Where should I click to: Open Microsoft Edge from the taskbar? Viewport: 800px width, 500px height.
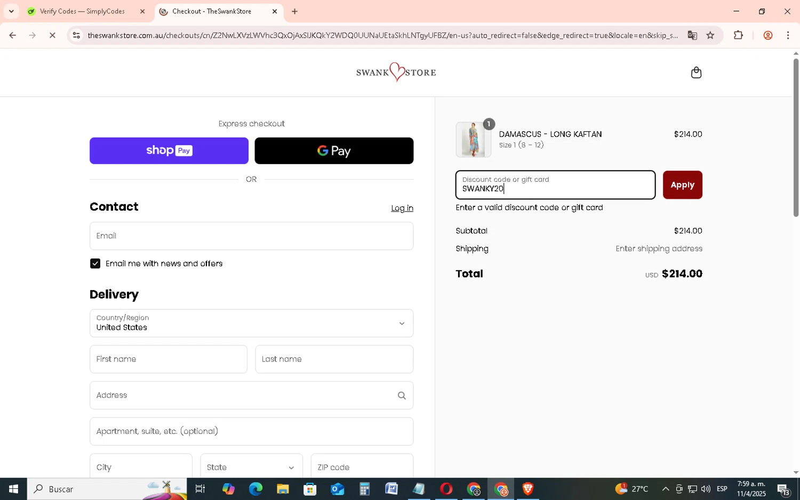tap(255, 489)
